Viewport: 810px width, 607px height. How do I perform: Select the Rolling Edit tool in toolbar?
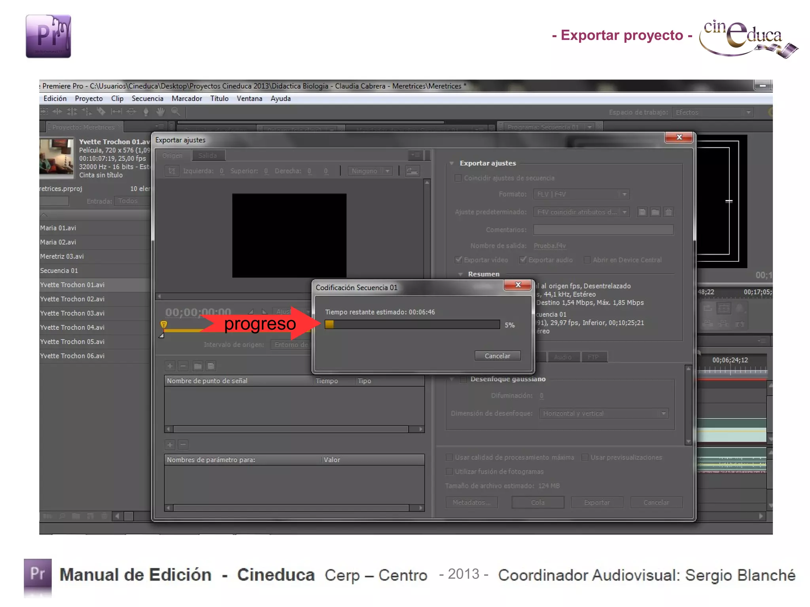coord(72,112)
